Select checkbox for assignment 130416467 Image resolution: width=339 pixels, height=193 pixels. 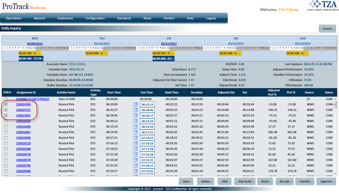pos(6,132)
